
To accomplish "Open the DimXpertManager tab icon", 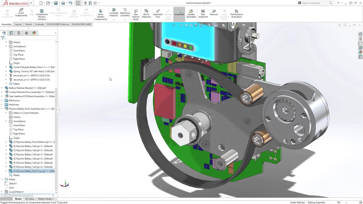I will (x=27, y=33).
